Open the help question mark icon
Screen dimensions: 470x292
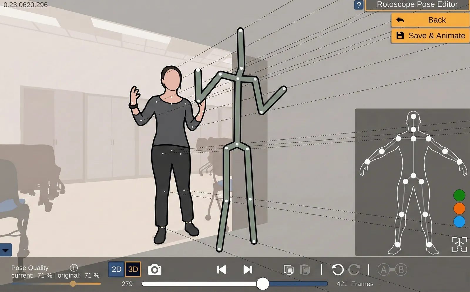tap(359, 5)
